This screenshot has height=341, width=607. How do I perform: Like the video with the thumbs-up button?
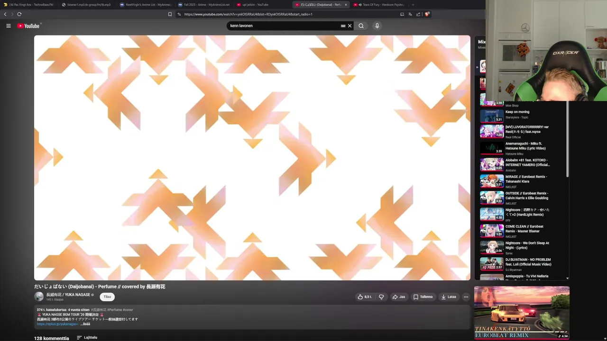(x=365, y=297)
